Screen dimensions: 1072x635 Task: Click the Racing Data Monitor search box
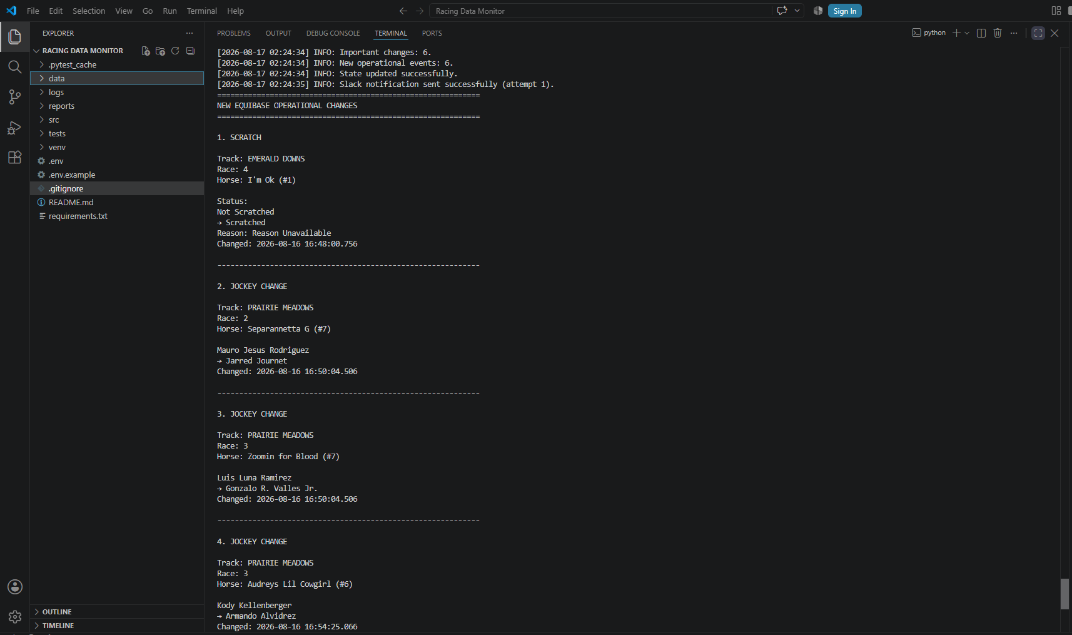600,11
